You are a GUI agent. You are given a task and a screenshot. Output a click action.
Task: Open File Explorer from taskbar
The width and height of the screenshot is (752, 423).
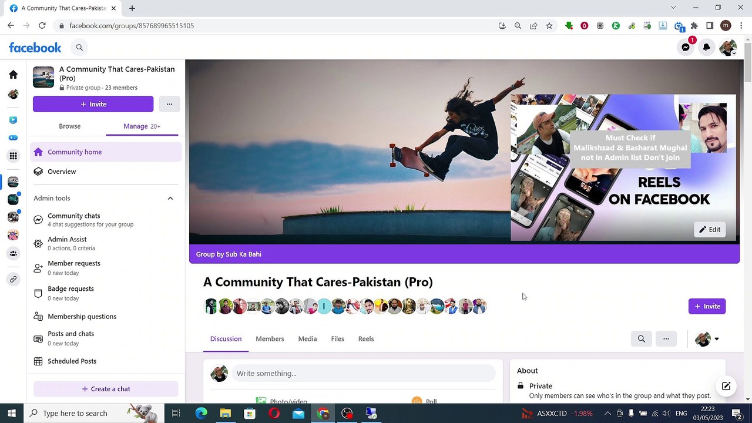(x=225, y=414)
